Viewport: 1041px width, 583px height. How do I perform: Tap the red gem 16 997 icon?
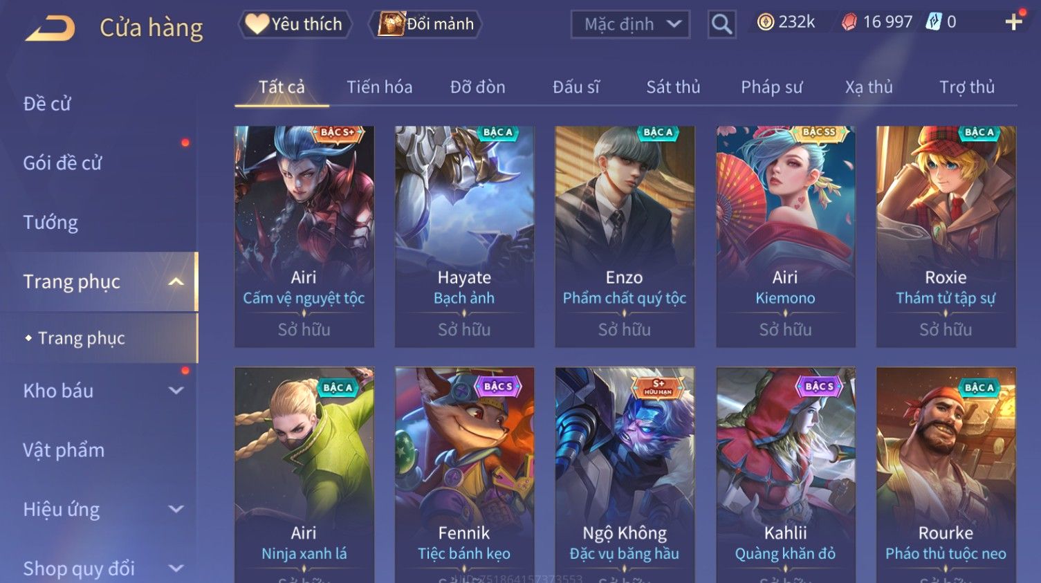click(x=849, y=22)
